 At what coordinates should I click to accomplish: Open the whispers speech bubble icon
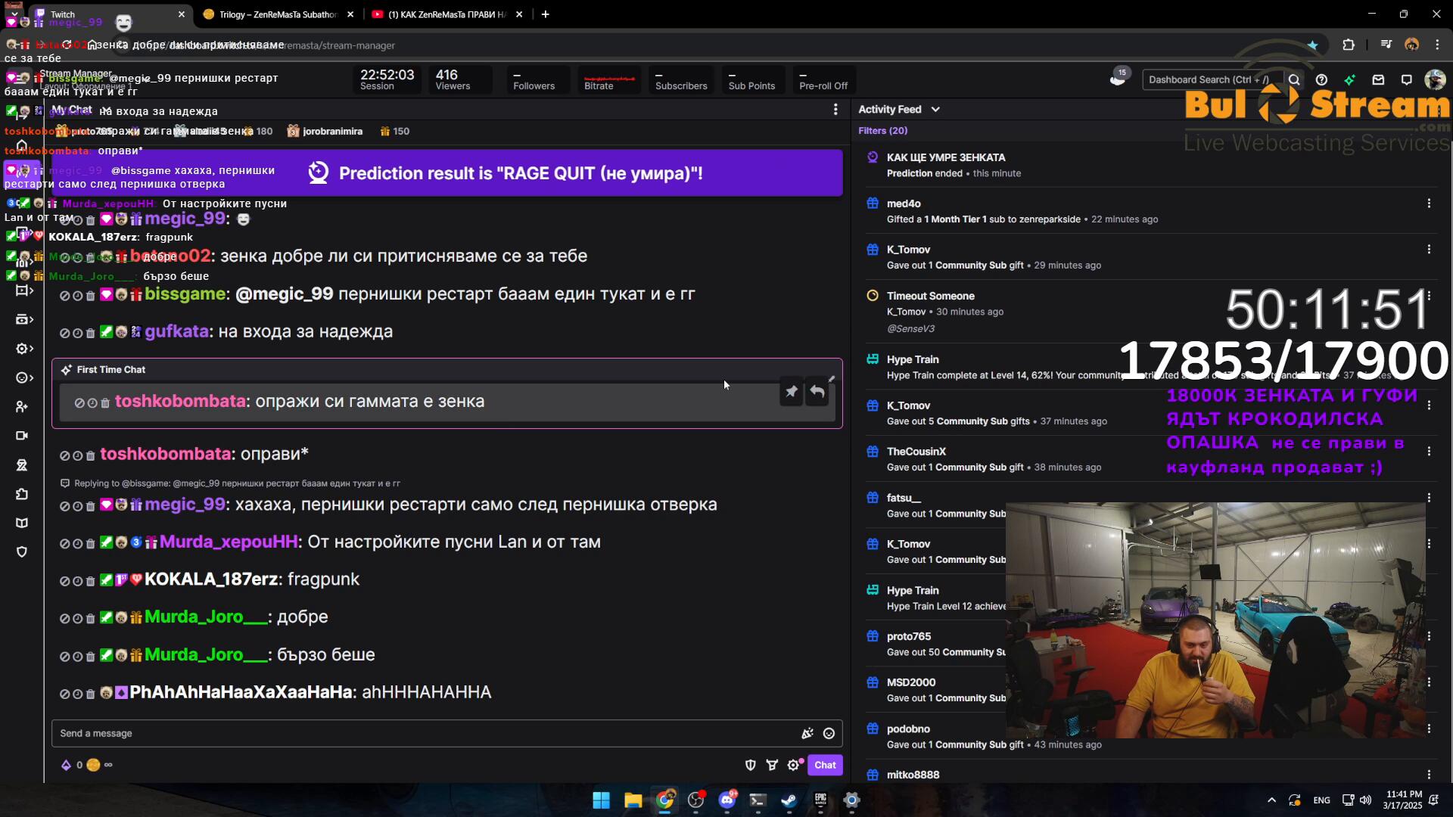[x=1406, y=79]
